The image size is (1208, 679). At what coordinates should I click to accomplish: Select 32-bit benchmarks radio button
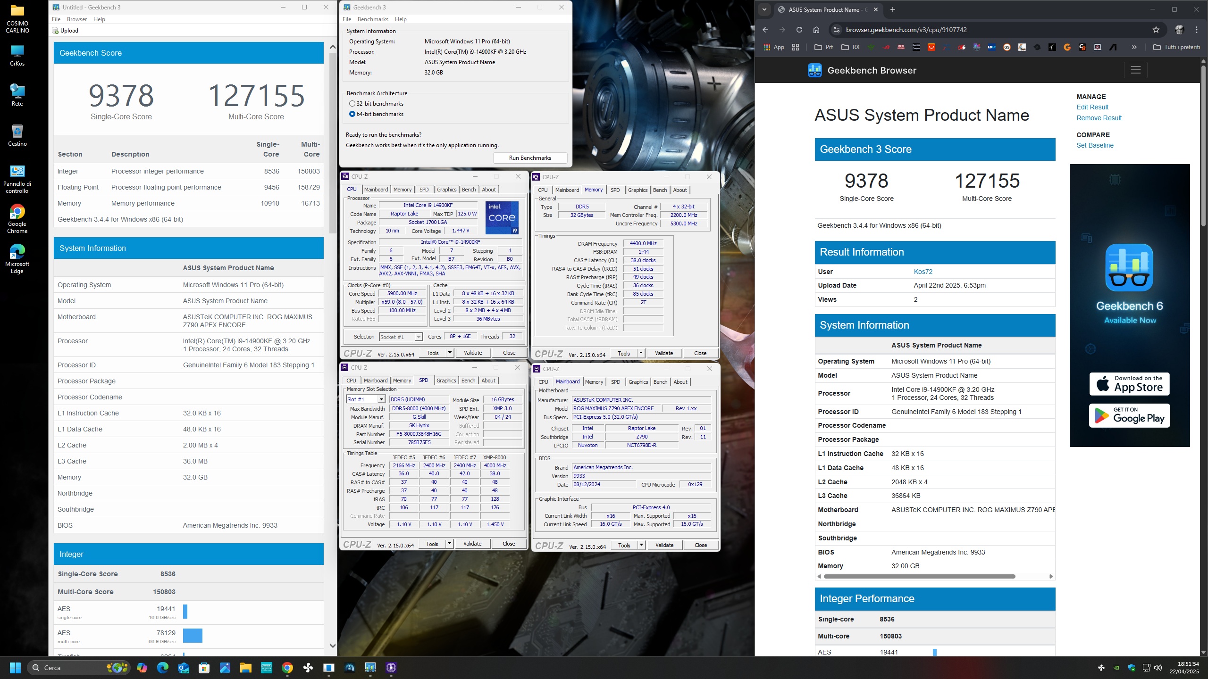352,104
